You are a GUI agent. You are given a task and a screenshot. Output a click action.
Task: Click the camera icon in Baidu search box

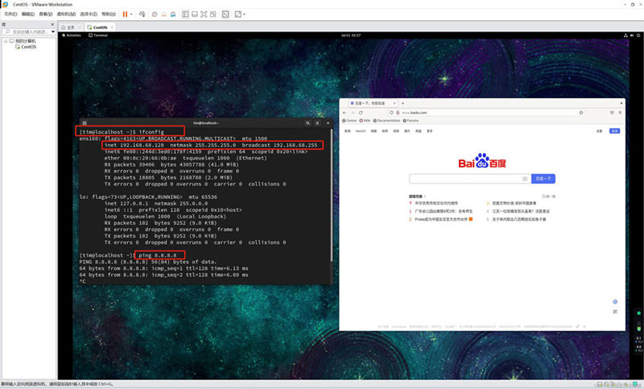pyautogui.click(x=524, y=178)
